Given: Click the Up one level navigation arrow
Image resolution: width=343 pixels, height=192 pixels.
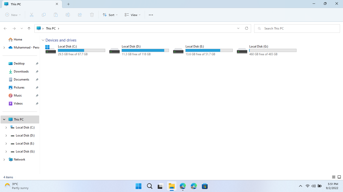Looking at the screenshot, I should point(29,28).
